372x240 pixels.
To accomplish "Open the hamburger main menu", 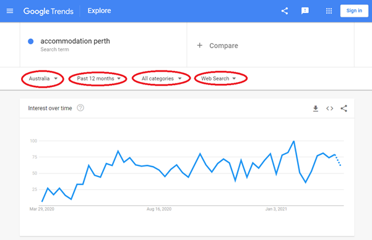I will click(10, 11).
